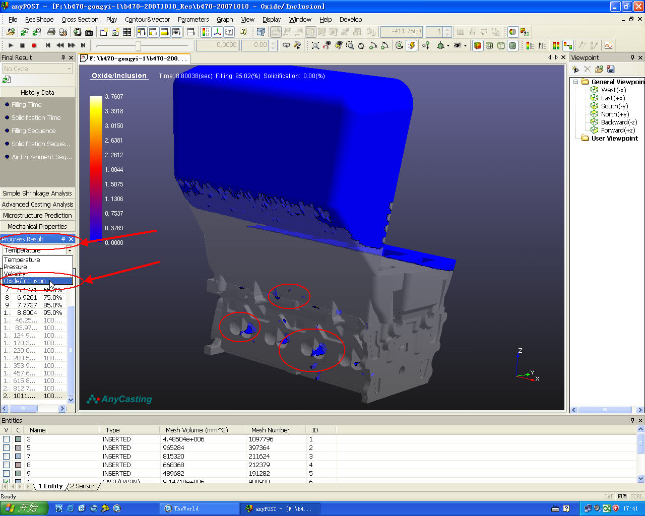Click the colored shaded cube display icon
The height and width of the screenshot is (516, 645).
tap(477, 45)
